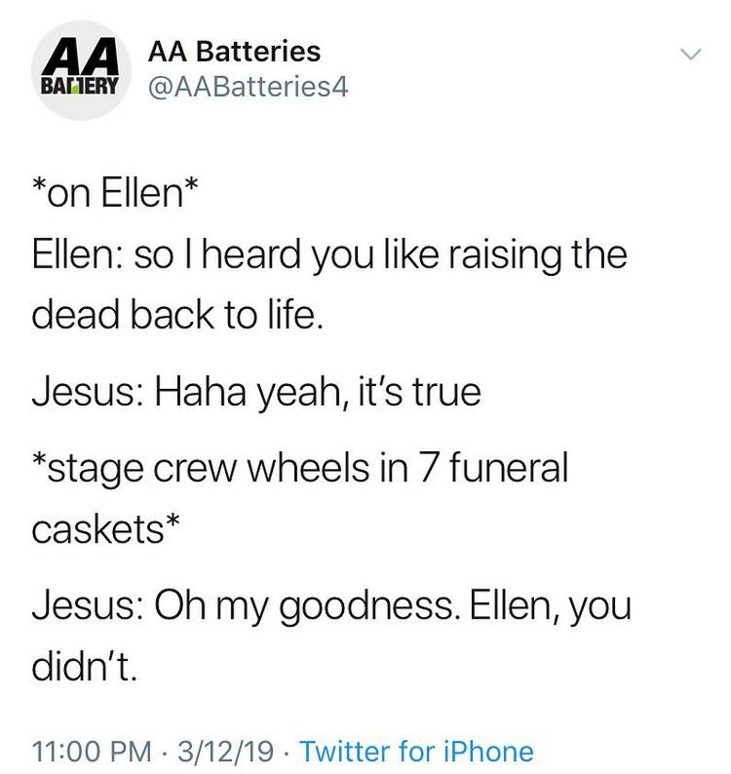731x774 pixels.
Task: Open the Twitter for iPhone link
Action: coord(416,751)
